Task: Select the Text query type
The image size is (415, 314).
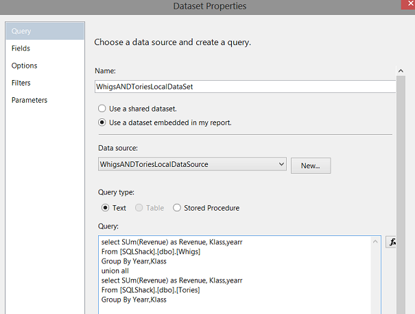Action: point(106,208)
